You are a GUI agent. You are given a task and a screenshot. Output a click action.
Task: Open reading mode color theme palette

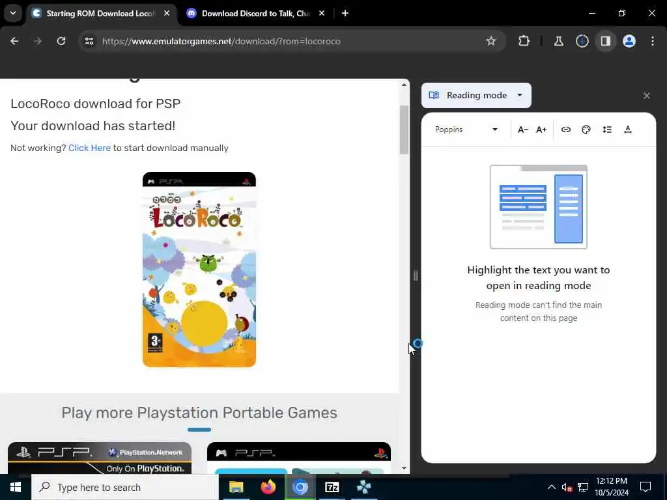click(x=586, y=130)
